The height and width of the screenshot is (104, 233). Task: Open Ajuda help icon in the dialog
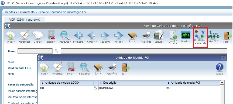[x=220, y=69]
